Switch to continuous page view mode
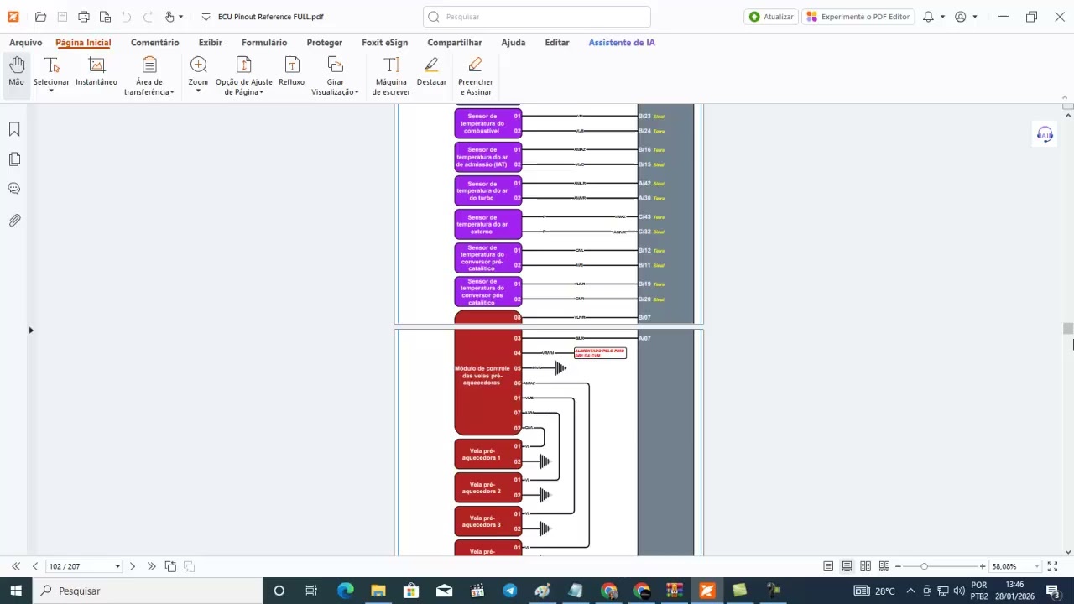Viewport: 1074px width, 604px height. click(847, 567)
